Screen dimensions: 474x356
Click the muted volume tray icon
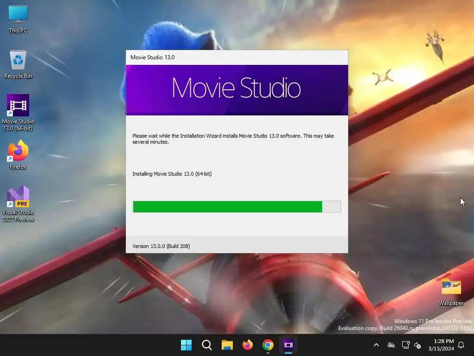[x=418, y=345]
